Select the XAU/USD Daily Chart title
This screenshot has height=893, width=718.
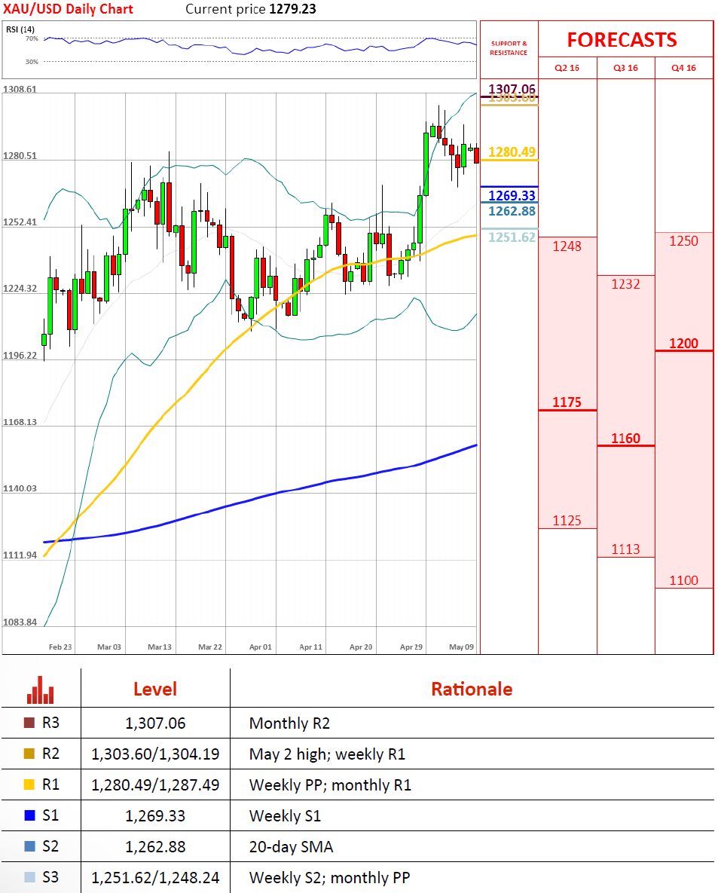click(69, 9)
